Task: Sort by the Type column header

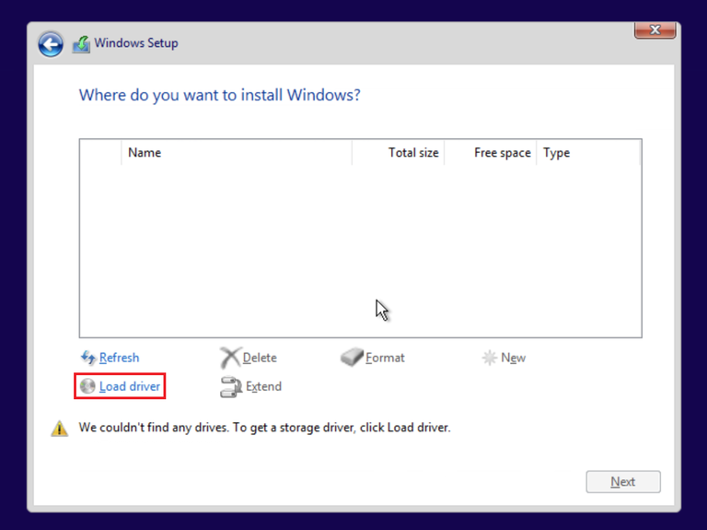Action: click(x=556, y=153)
